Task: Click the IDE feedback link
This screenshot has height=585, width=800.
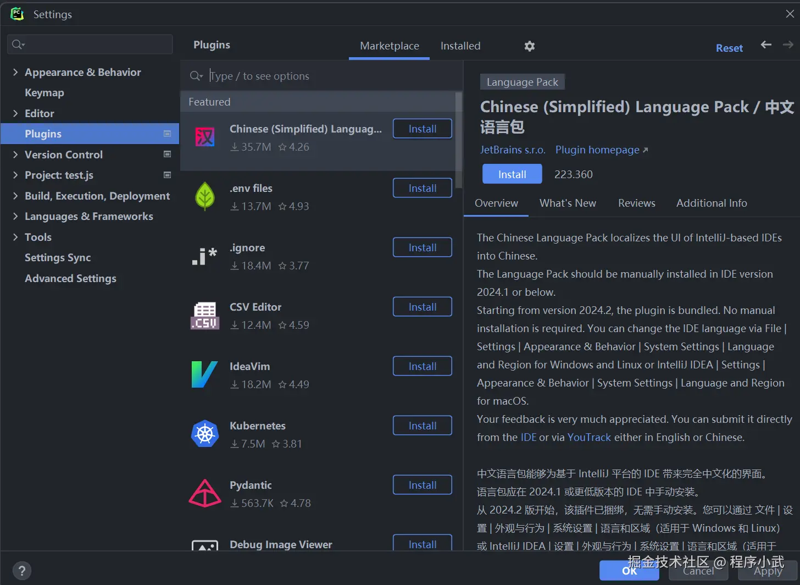Action: coord(529,437)
